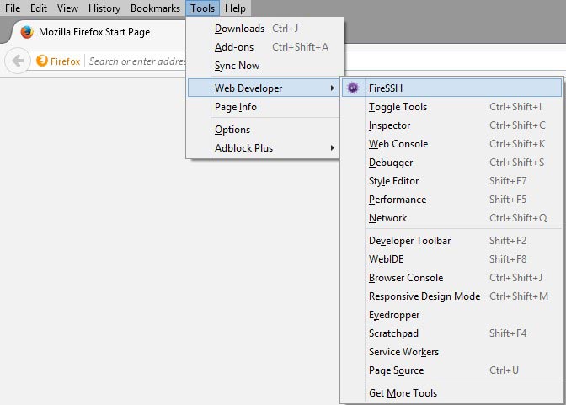Open the Inspector developer tool
The width and height of the screenshot is (566, 405).
tap(390, 125)
